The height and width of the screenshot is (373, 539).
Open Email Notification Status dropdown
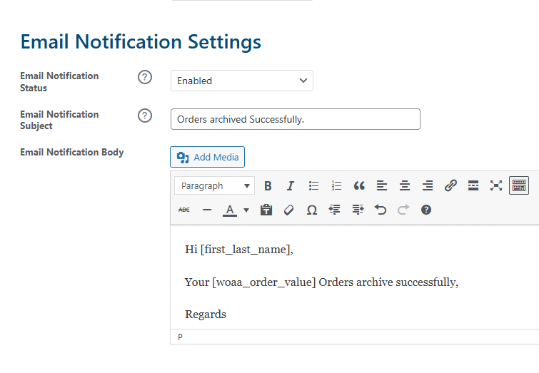click(241, 81)
